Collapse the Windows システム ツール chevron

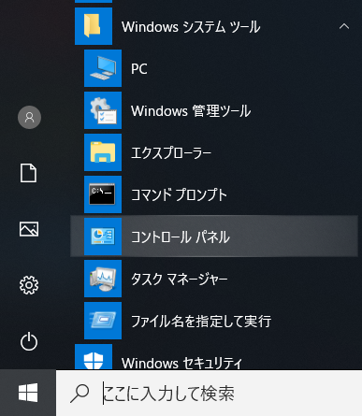[x=344, y=26]
